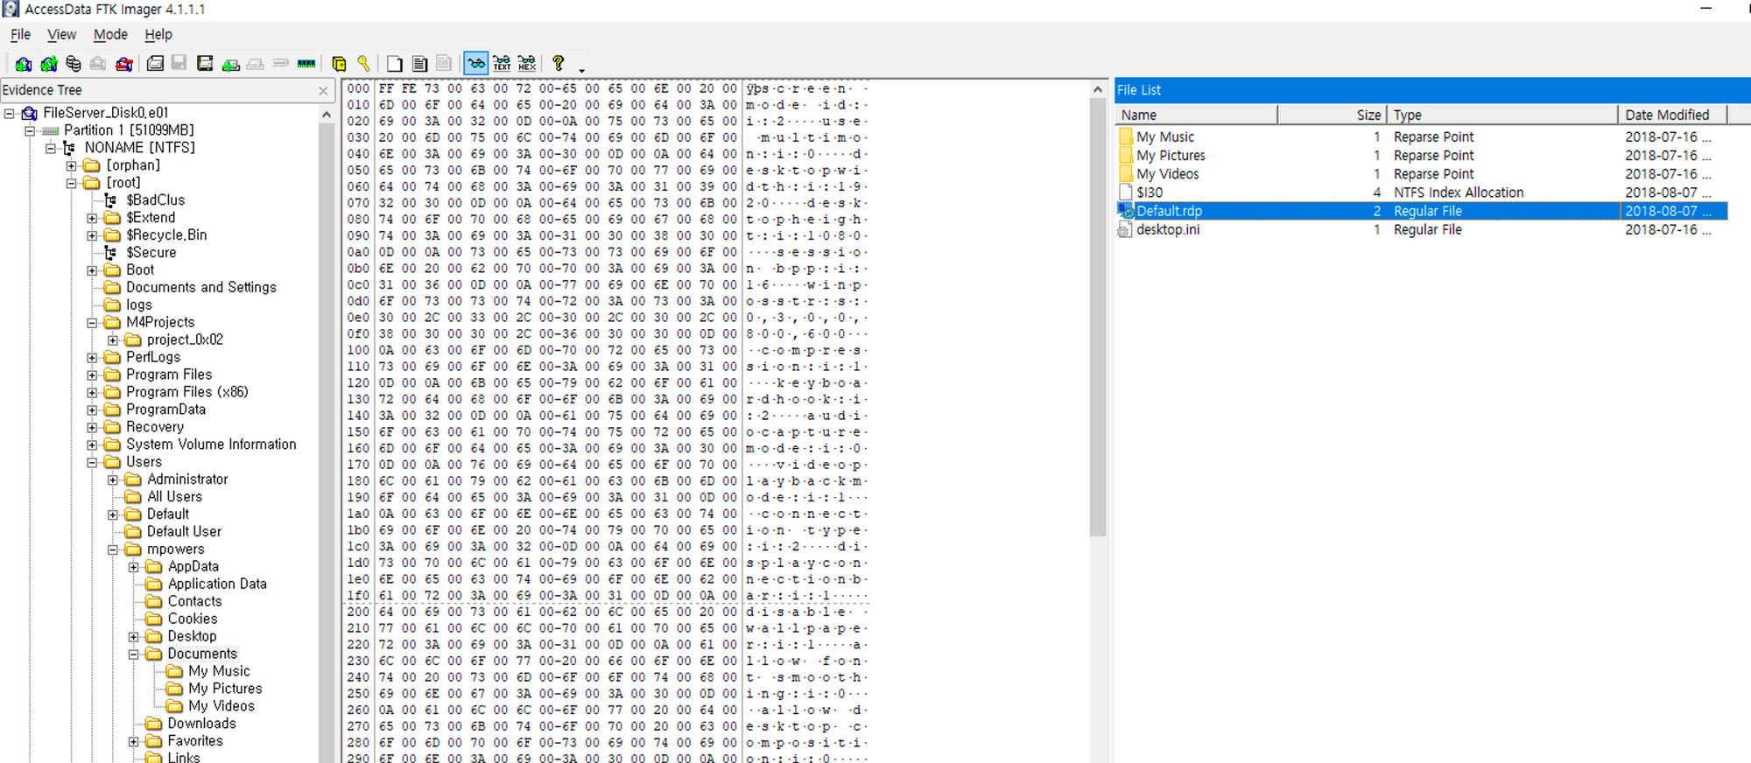Collapse the NONAME [NTFS] node

pyautogui.click(x=51, y=148)
